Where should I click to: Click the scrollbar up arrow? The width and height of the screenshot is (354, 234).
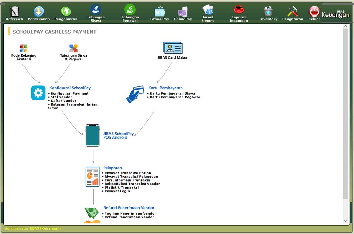(345, 26)
